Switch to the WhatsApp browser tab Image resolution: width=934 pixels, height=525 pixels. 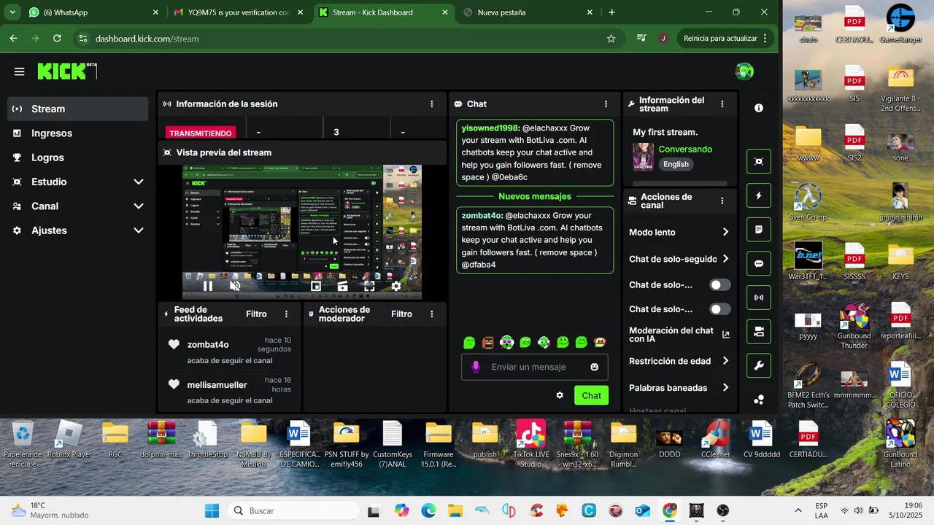(x=93, y=12)
